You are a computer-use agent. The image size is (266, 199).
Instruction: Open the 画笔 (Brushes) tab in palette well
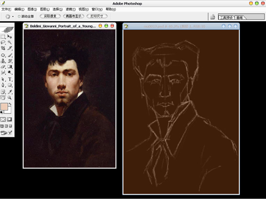tap(240, 18)
